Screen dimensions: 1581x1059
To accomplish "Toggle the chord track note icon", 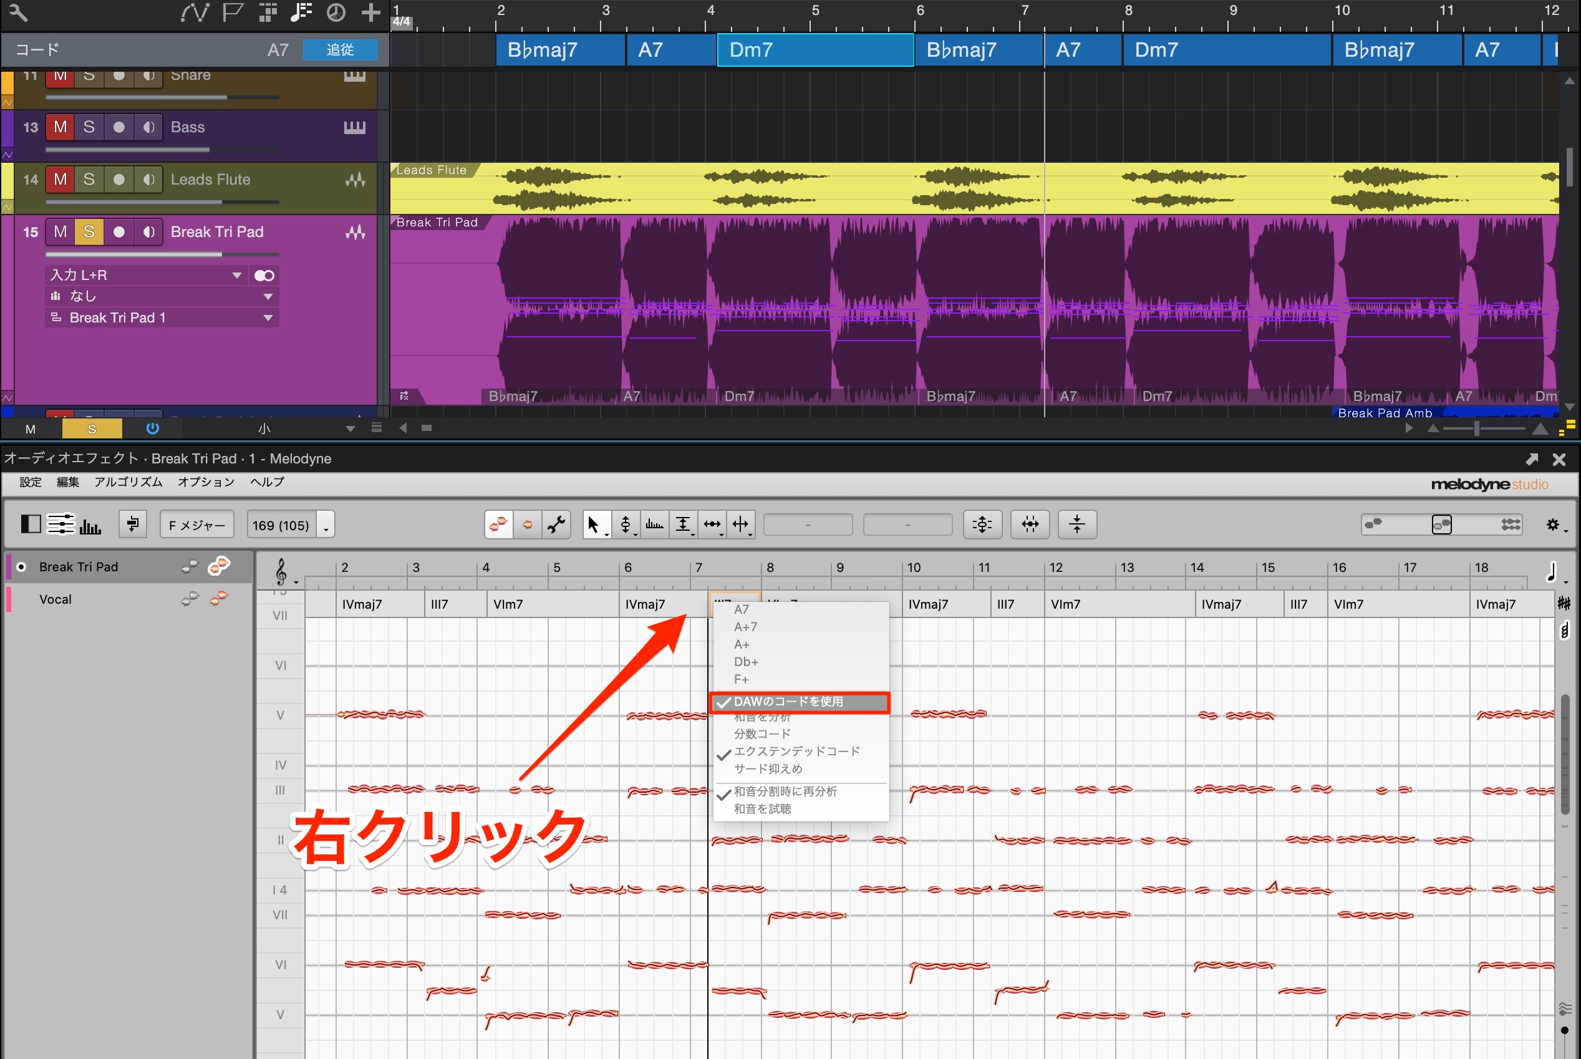I will 301,12.
